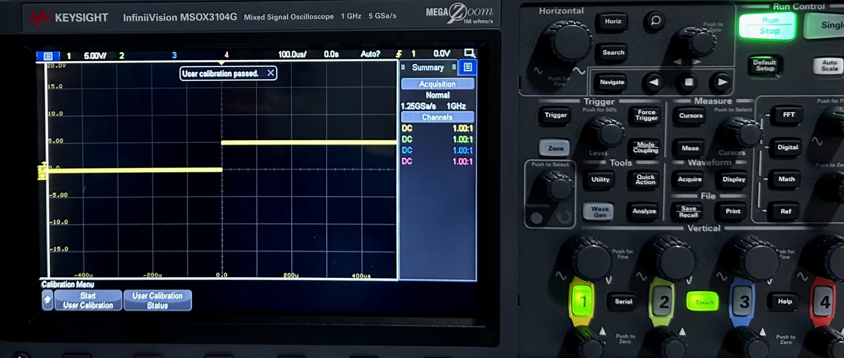Image resolution: width=844 pixels, height=358 pixels.
Task: Hit the Digital key
Action: (x=787, y=147)
